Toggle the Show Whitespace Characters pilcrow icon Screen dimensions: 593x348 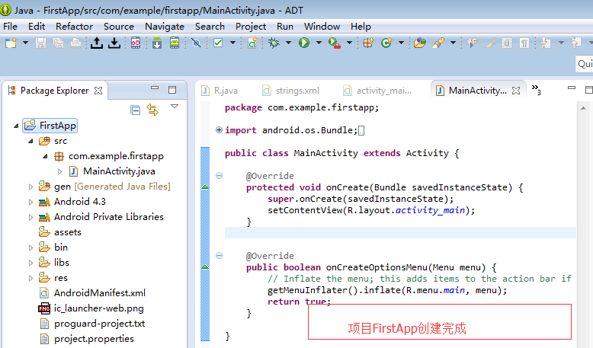(x=524, y=43)
